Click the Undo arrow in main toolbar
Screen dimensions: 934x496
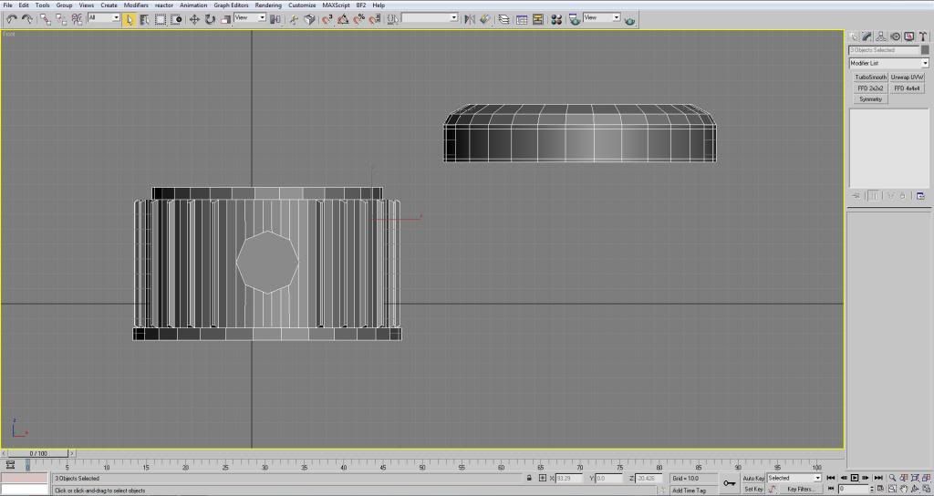(x=12, y=18)
